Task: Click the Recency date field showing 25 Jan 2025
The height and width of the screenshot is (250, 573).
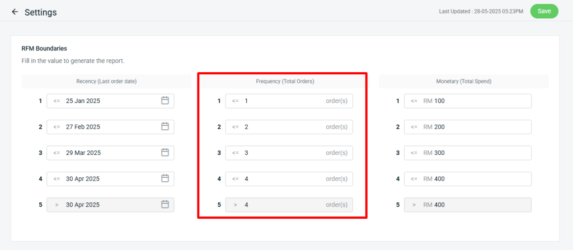Action: point(106,101)
